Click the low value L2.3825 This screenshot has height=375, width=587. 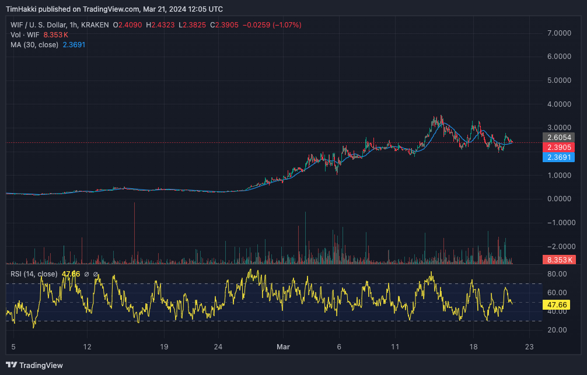192,25
